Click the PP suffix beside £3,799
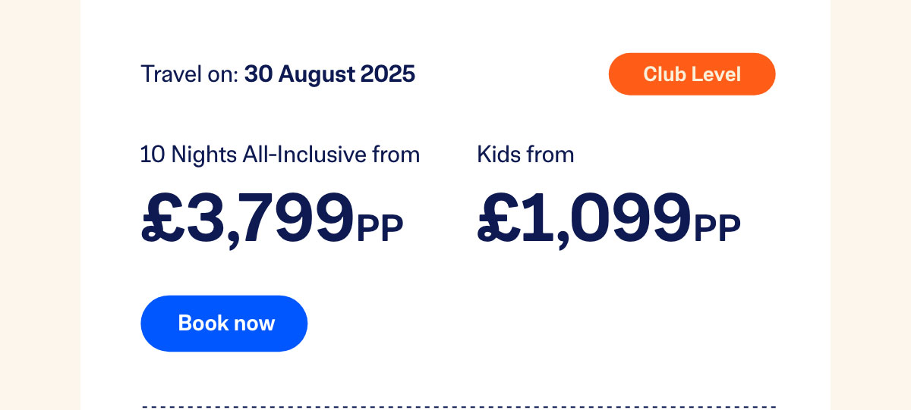The image size is (911, 410). (x=380, y=228)
